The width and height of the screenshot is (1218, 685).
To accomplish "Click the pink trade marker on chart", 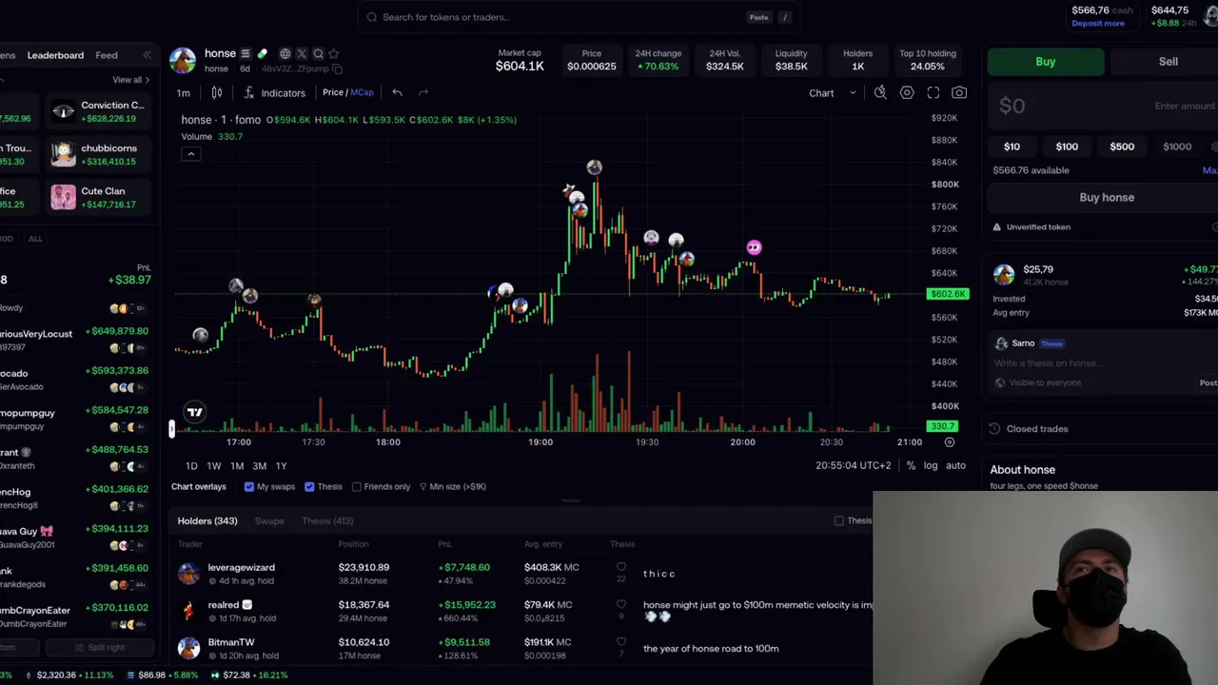I will click(754, 247).
